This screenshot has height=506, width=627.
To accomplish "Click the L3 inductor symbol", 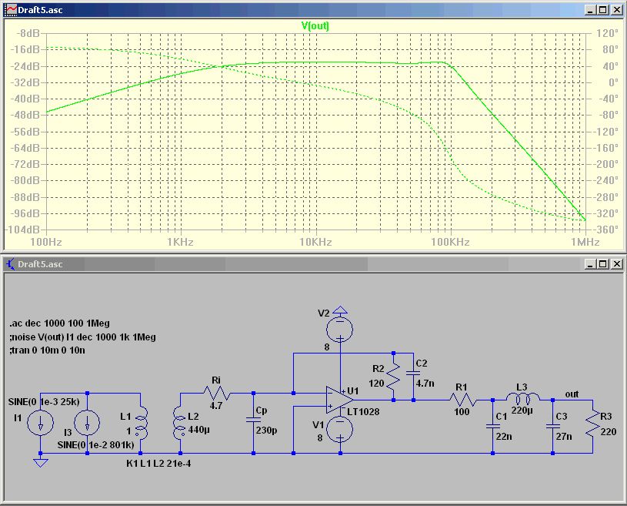I will click(x=522, y=398).
